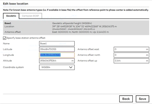Click the highlighted Longitude input field

(57, 55)
